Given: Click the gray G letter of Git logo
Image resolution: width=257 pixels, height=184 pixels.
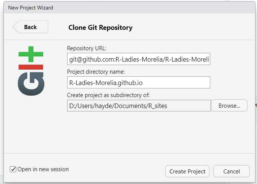Looking at the screenshot, I should [x=31, y=83].
